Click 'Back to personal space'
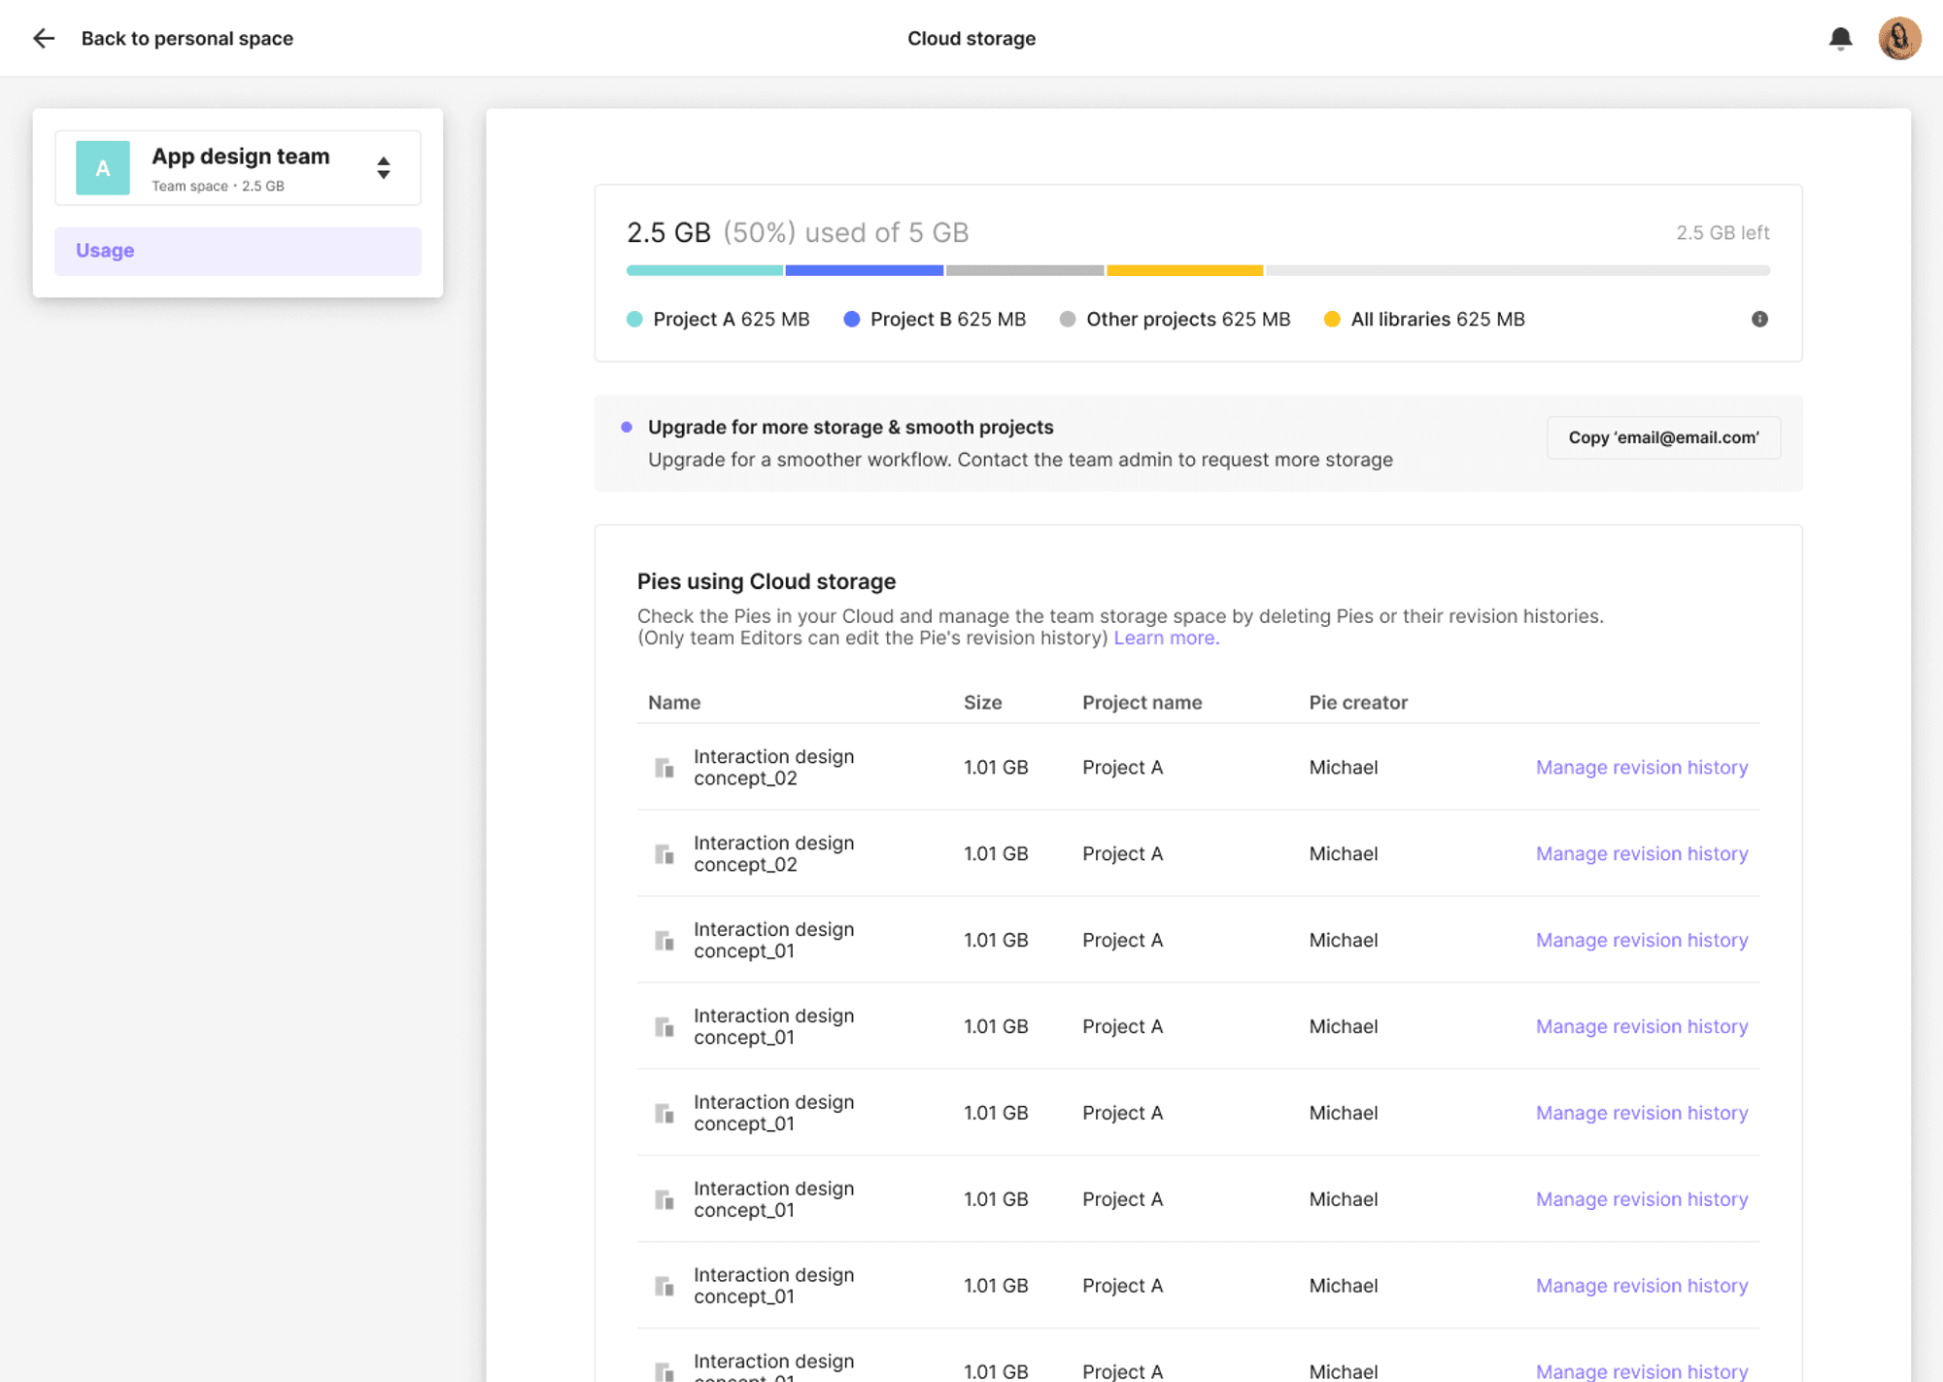Image resolution: width=1943 pixels, height=1382 pixels. click(x=187, y=38)
